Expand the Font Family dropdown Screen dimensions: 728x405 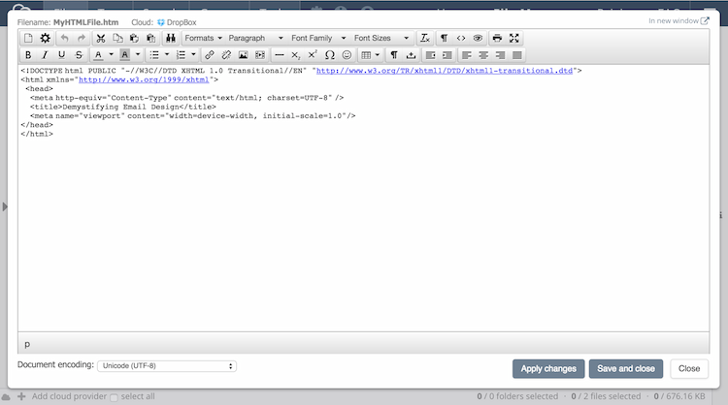coord(315,38)
